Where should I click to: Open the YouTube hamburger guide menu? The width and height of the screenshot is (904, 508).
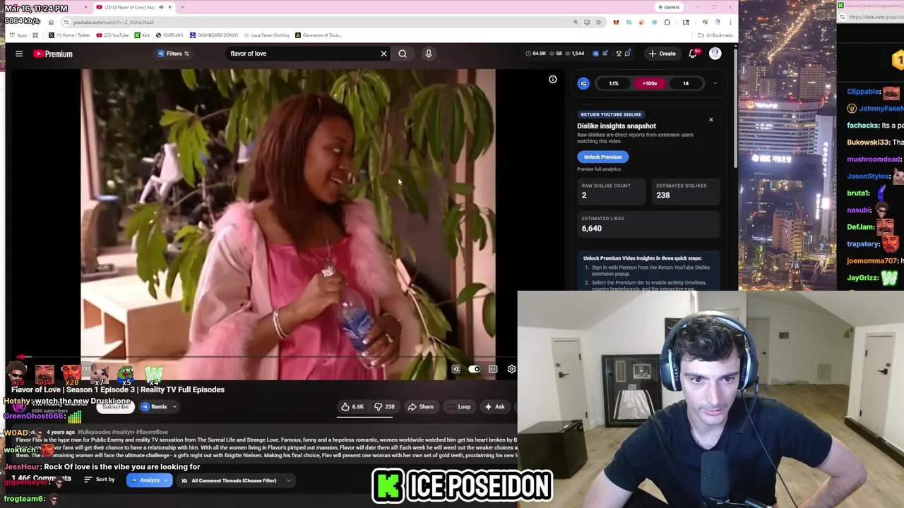19,54
